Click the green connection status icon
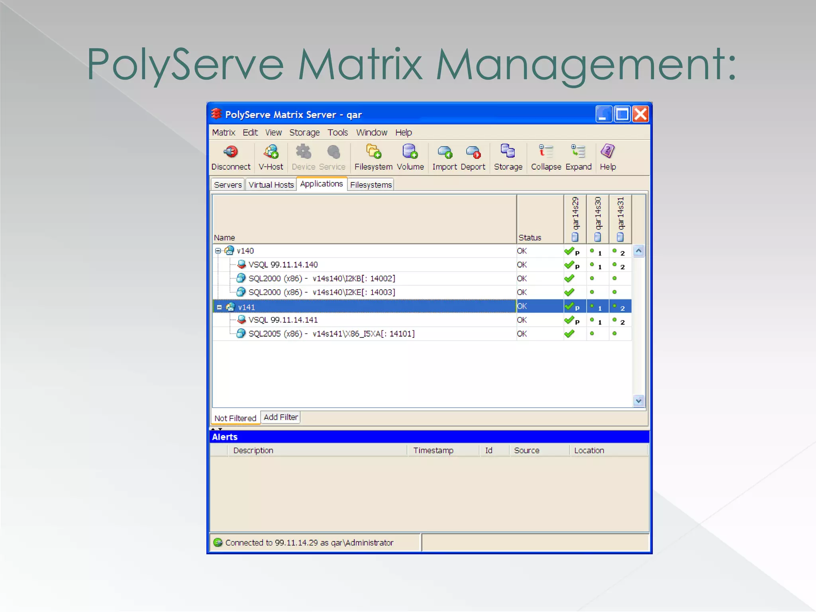This screenshot has width=816, height=612. tap(218, 542)
